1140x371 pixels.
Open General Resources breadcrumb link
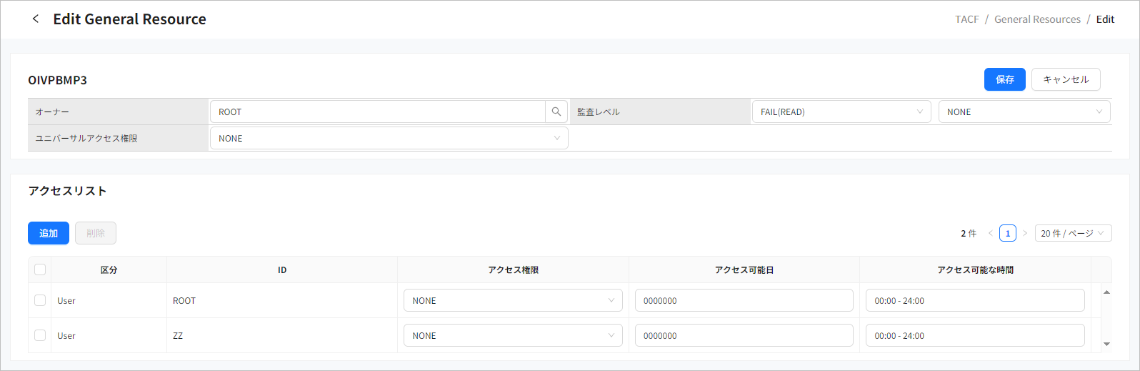[1037, 19]
